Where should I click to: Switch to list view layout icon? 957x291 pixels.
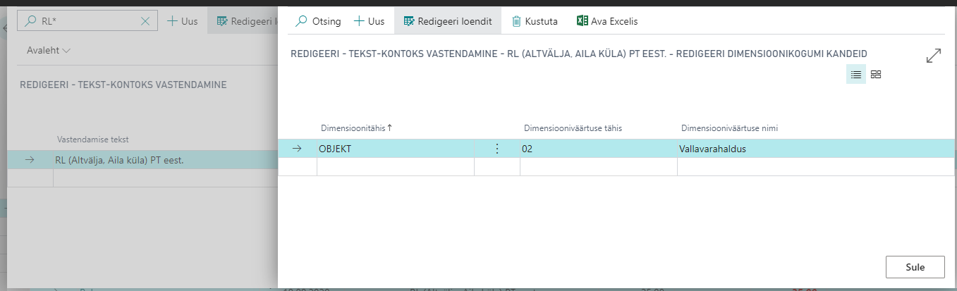coord(856,75)
